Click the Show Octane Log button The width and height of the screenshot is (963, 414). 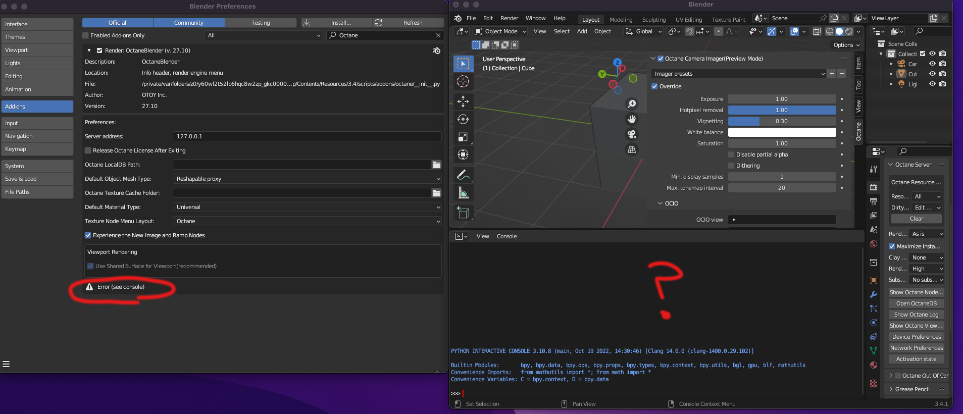click(916, 315)
